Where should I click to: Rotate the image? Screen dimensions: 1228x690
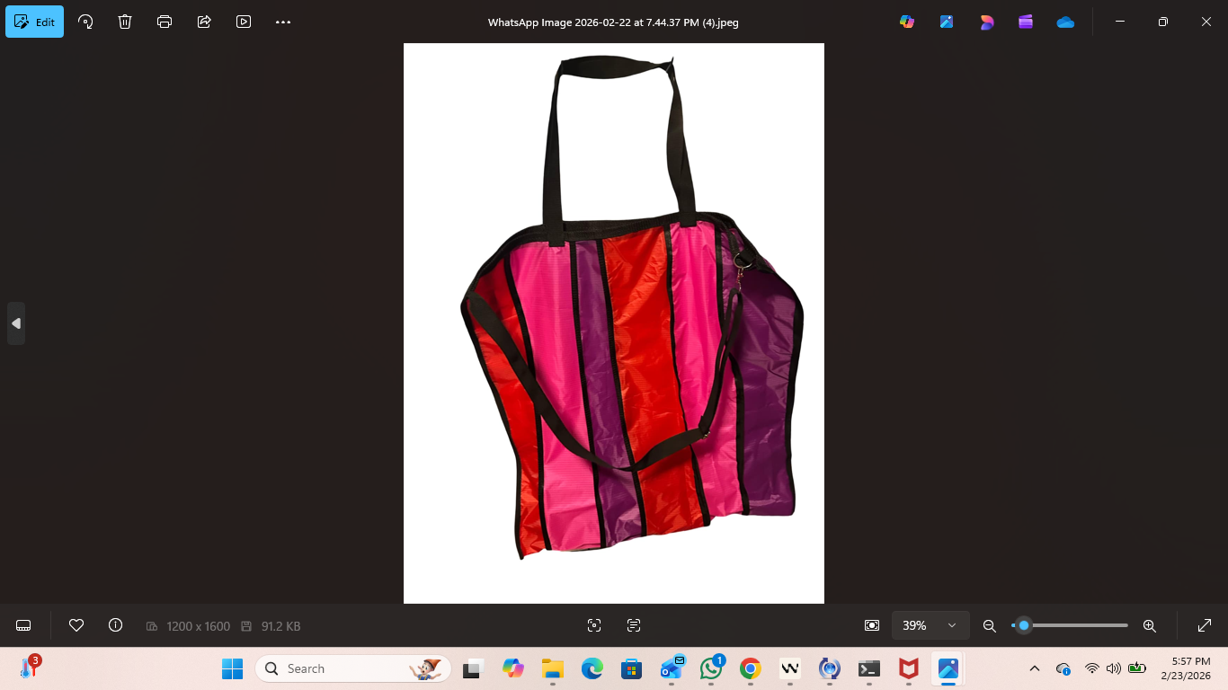(x=85, y=22)
